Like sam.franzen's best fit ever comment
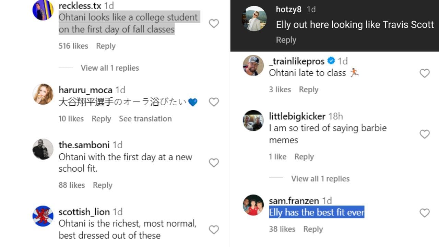Screen dimensions: 439x247 point(425,213)
